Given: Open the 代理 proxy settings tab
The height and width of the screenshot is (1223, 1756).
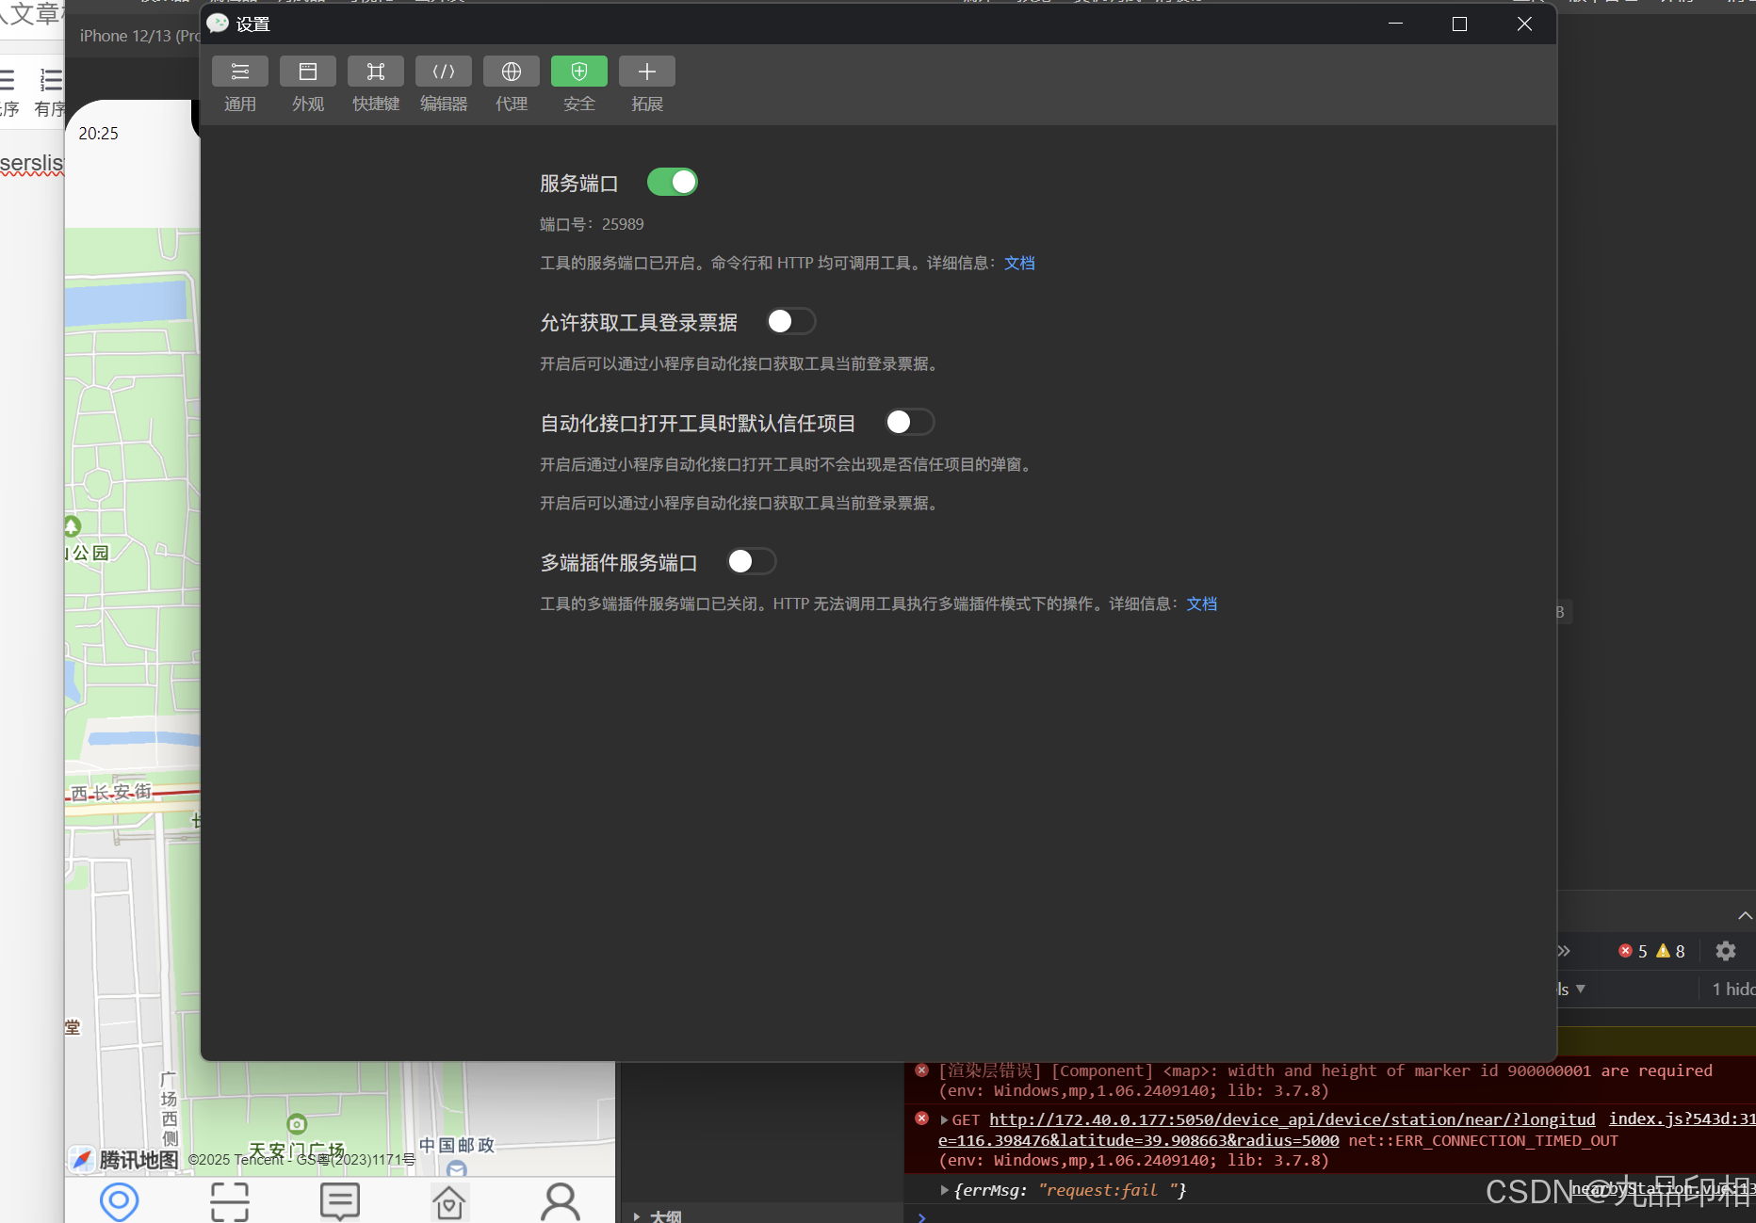Looking at the screenshot, I should 512,85.
